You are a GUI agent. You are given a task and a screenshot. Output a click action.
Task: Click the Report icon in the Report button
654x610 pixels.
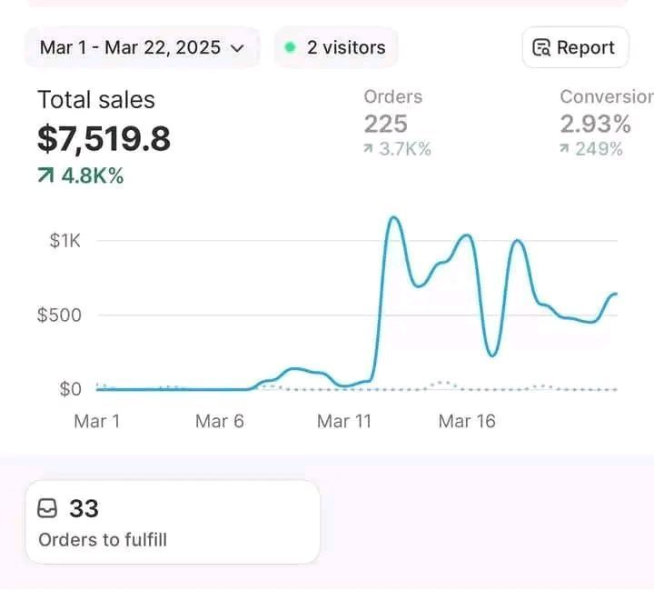point(542,48)
